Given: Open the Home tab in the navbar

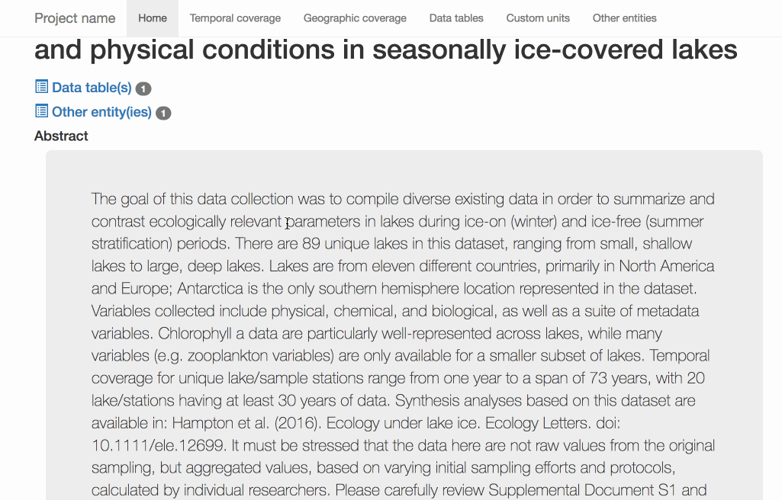Looking at the screenshot, I should pos(153,18).
